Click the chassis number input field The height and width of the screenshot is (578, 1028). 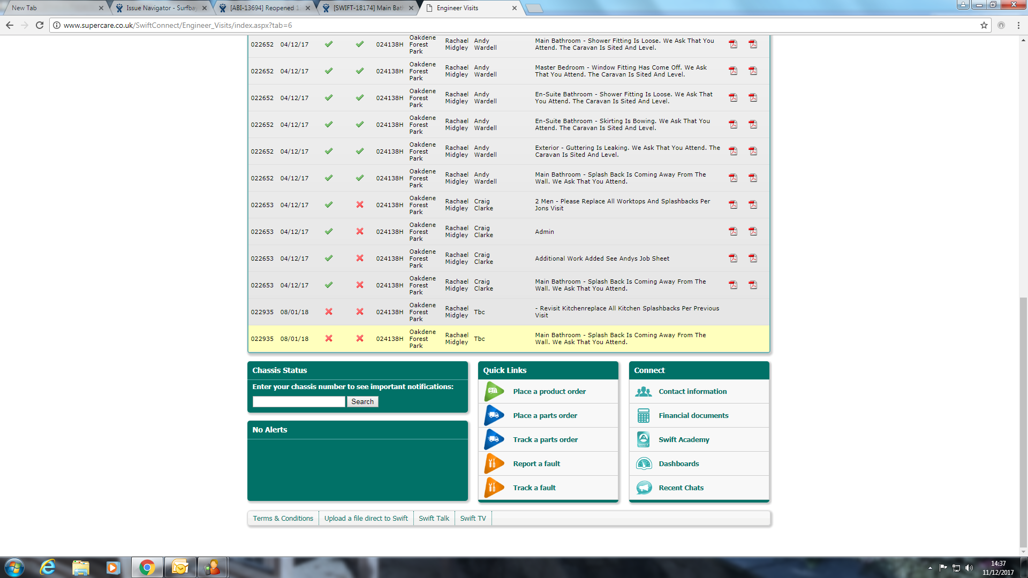click(299, 402)
